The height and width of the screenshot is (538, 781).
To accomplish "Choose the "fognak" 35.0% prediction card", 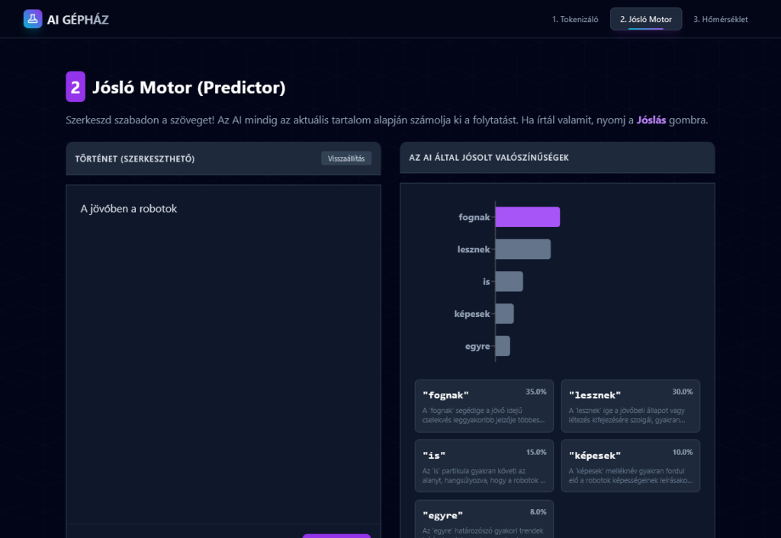I will pos(484,405).
